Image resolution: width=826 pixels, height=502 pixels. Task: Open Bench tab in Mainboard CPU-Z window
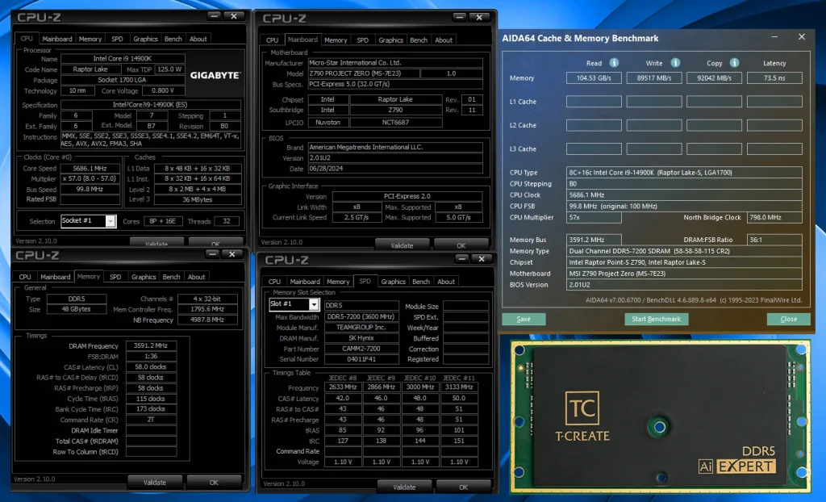(x=419, y=40)
